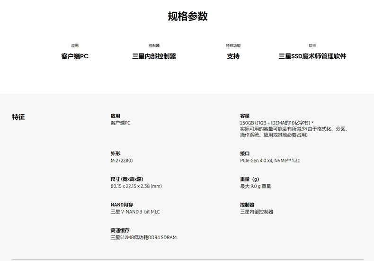Image resolution: width=374 pixels, height=261 pixels.
Task: Click the small 控制器 summary label
Action: 154,45
